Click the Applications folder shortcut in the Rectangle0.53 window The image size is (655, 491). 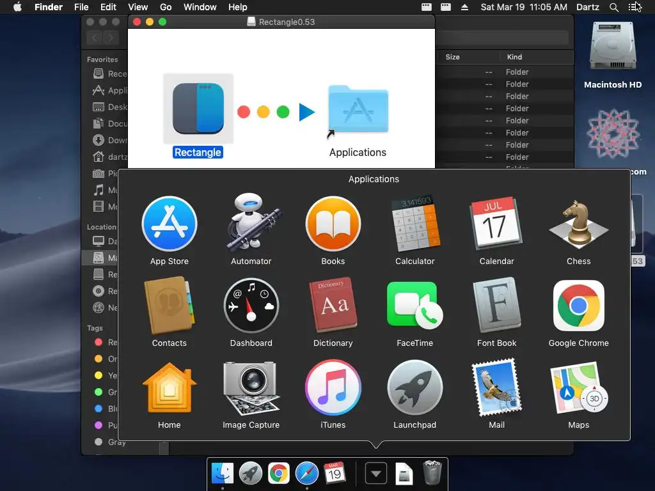(358, 109)
